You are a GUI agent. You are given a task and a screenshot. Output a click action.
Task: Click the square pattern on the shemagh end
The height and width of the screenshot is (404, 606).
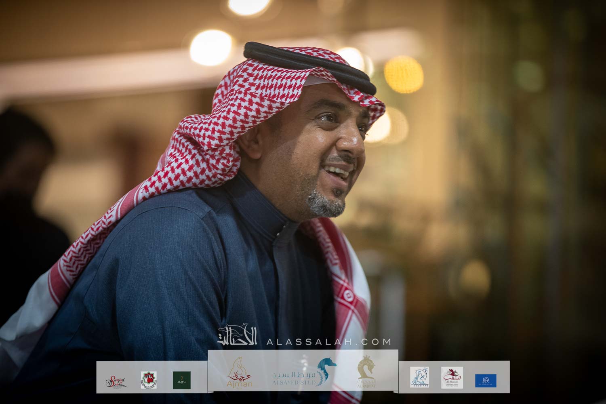click(348, 297)
